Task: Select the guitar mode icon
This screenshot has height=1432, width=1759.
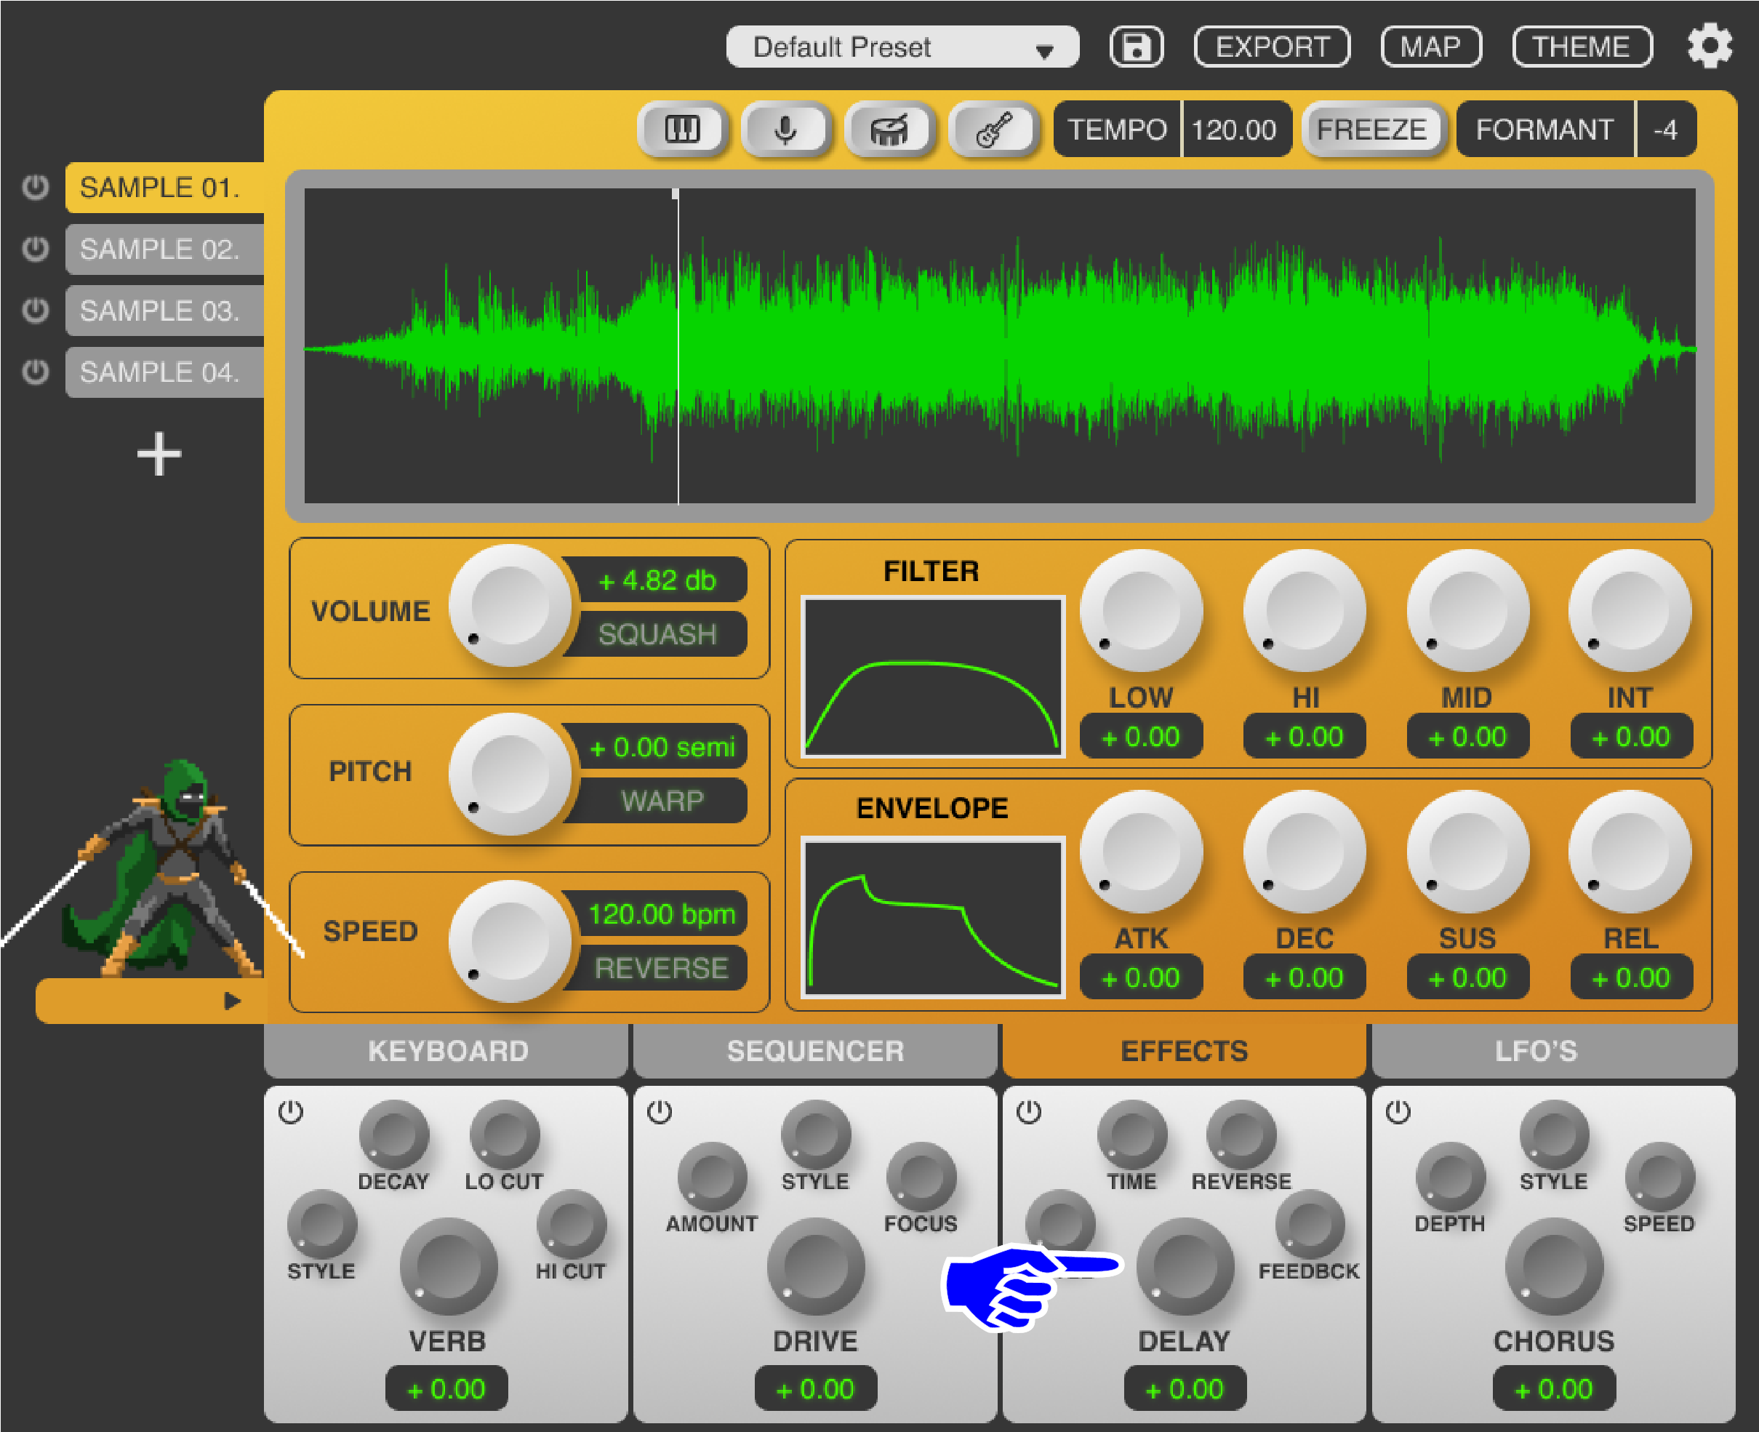Action: pos(994,129)
